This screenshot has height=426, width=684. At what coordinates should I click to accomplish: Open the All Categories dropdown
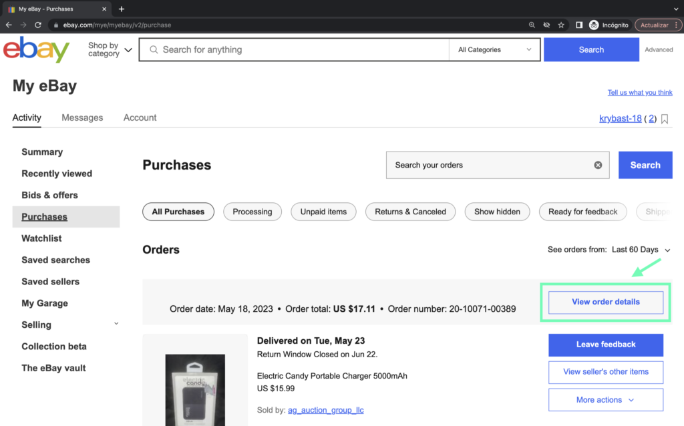pyautogui.click(x=494, y=49)
